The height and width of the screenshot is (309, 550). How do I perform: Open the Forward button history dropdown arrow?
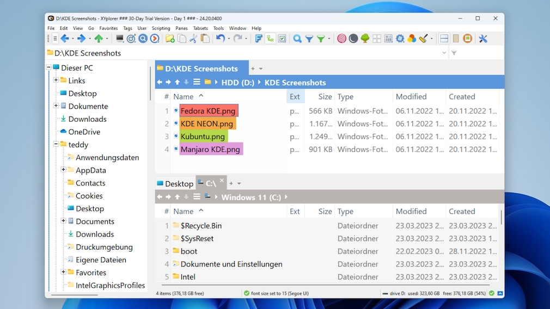(x=90, y=39)
